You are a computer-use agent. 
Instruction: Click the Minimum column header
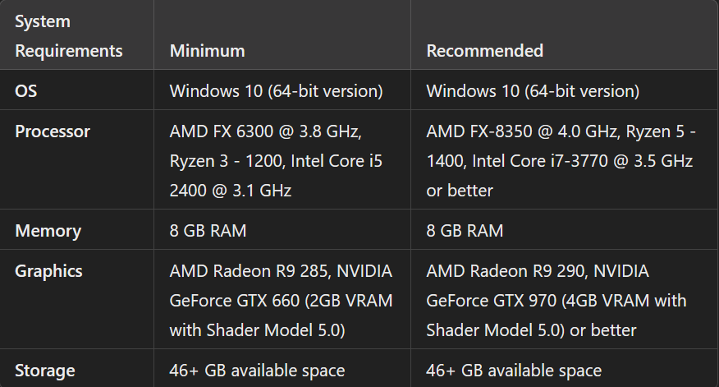point(207,51)
